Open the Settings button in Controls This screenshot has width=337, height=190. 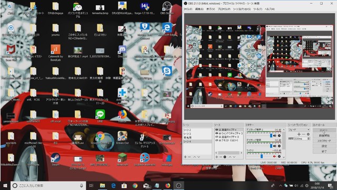coord(324,146)
